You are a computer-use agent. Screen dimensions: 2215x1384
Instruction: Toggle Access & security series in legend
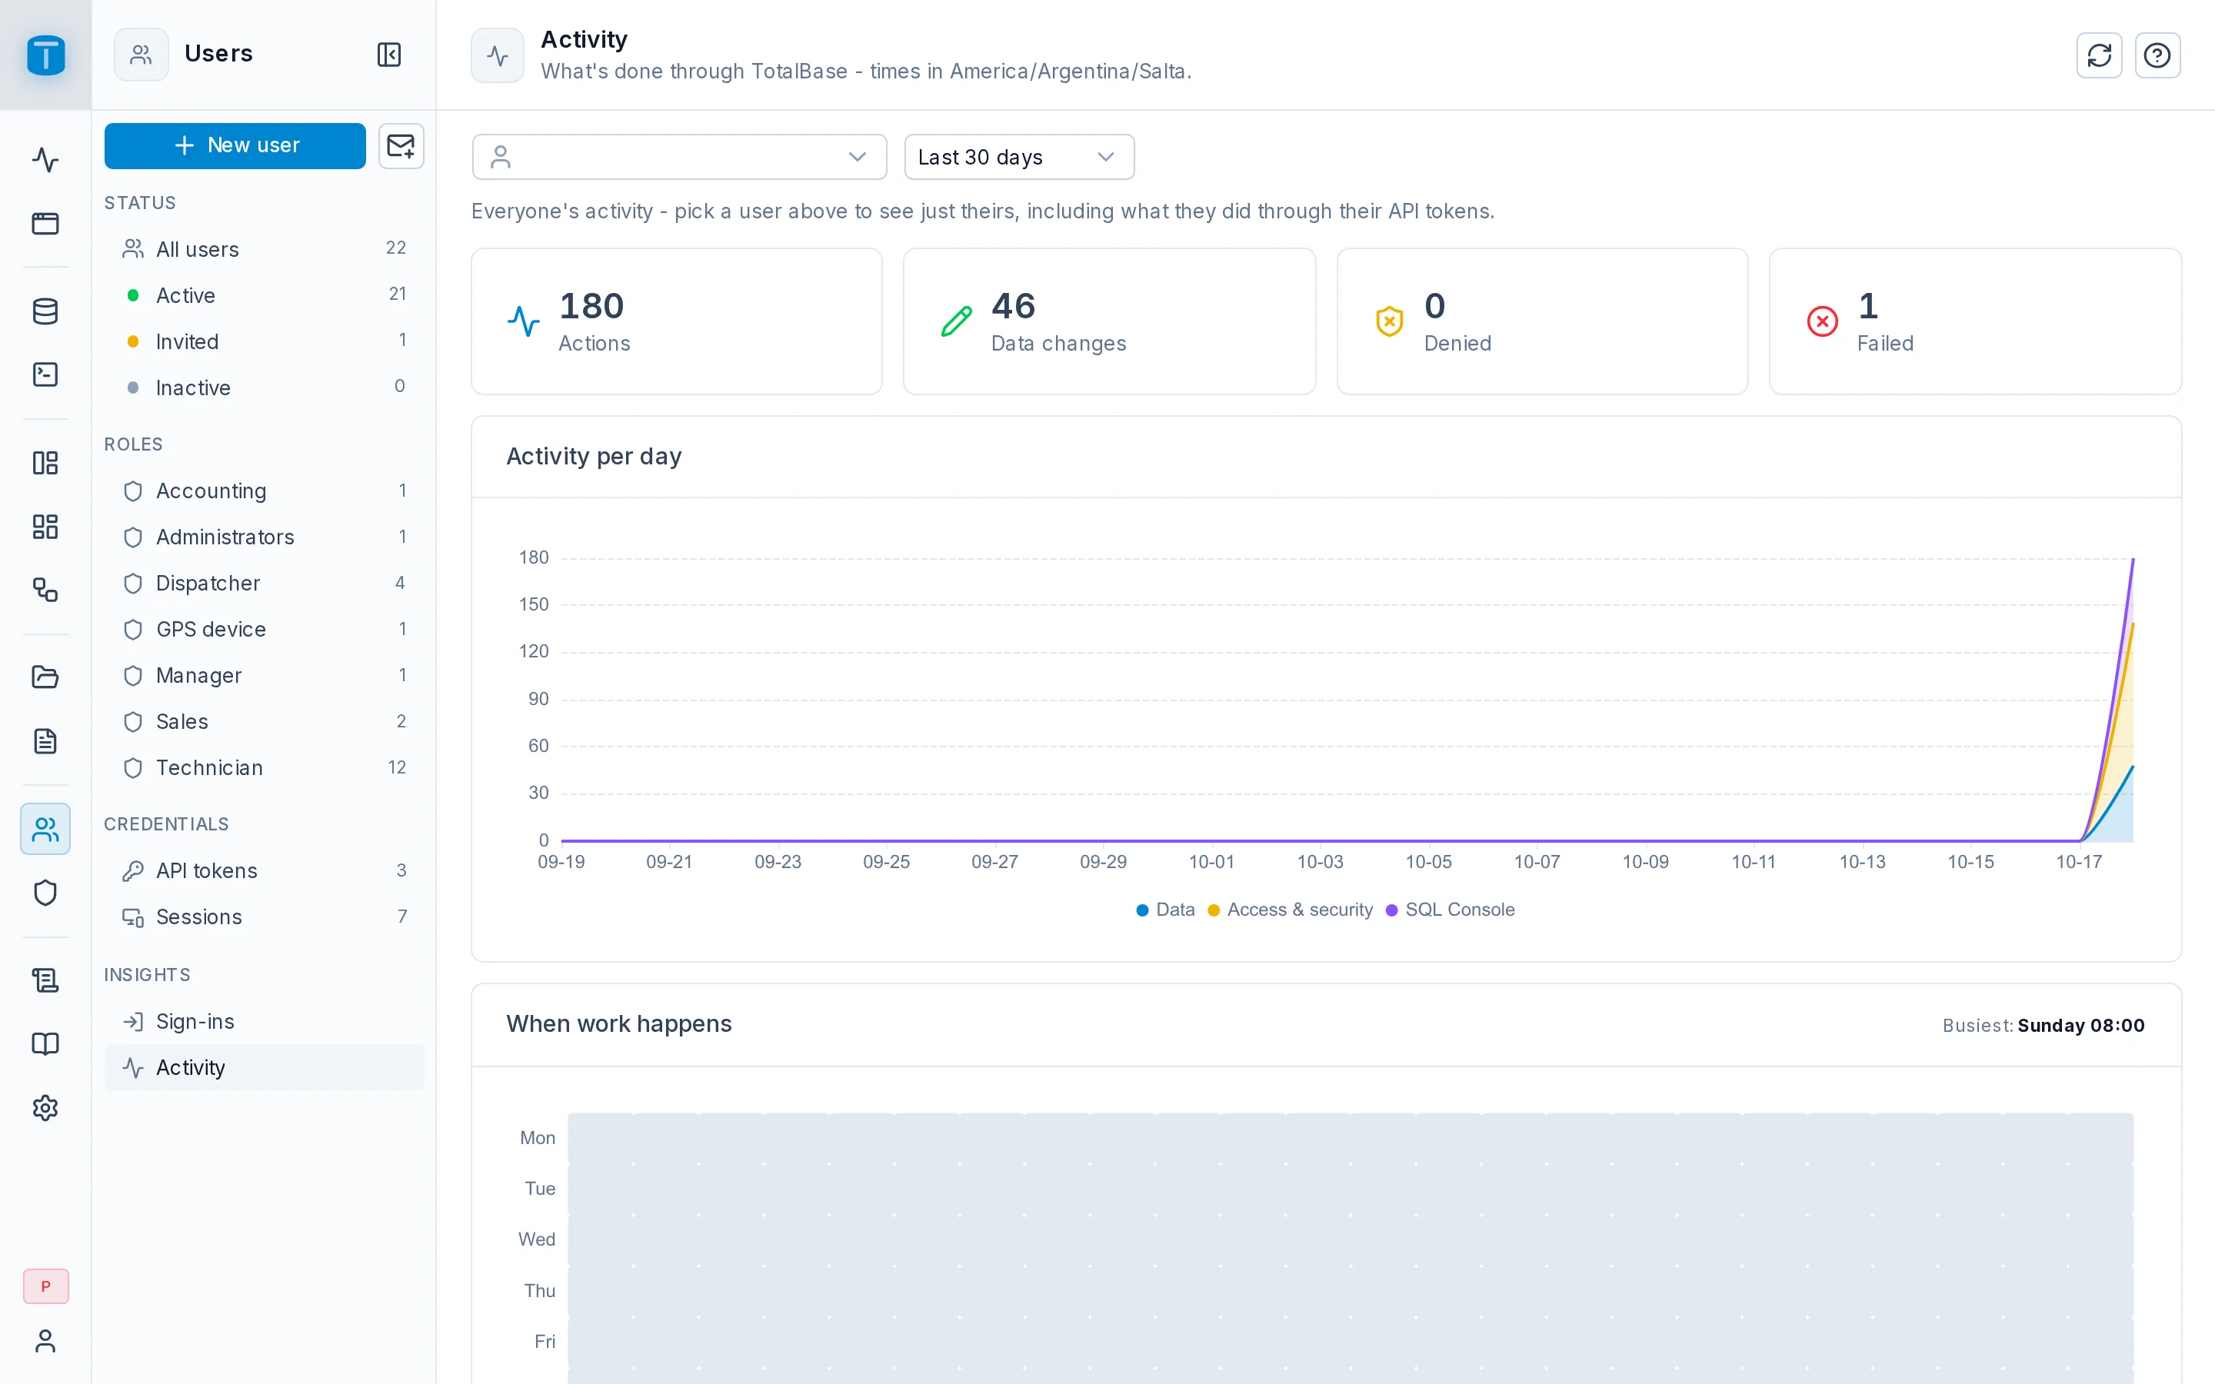click(1290, 910)
